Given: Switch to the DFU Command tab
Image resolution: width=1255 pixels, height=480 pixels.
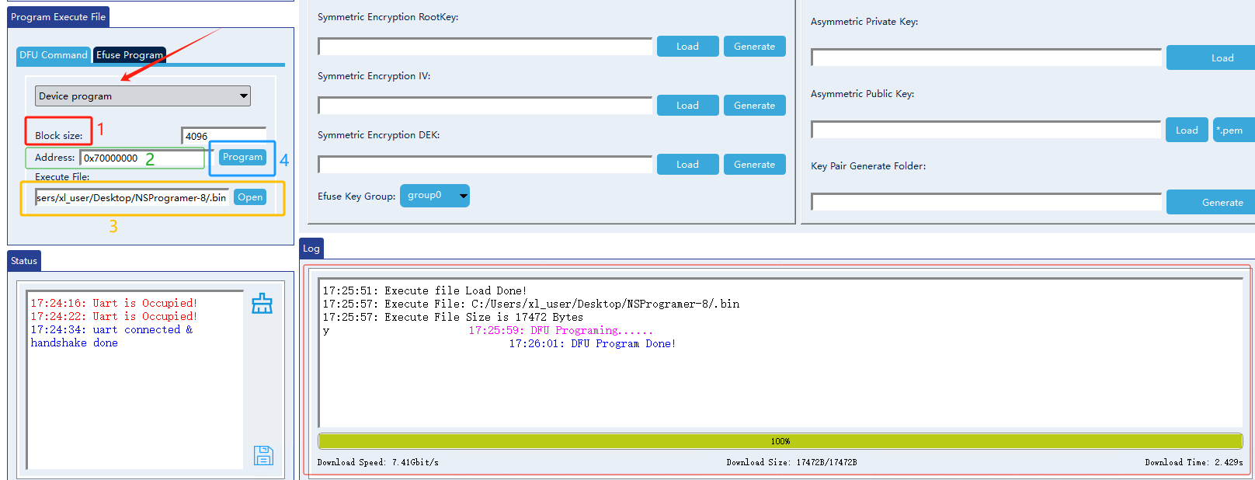Looking at the screenshot, I should pyautogui.click(x=54, y=55).
